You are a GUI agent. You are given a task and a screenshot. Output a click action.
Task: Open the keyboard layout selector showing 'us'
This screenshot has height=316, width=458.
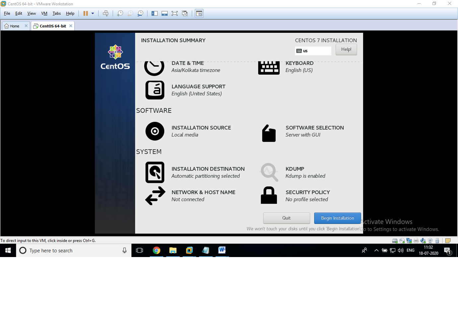[x=312, y=50]
